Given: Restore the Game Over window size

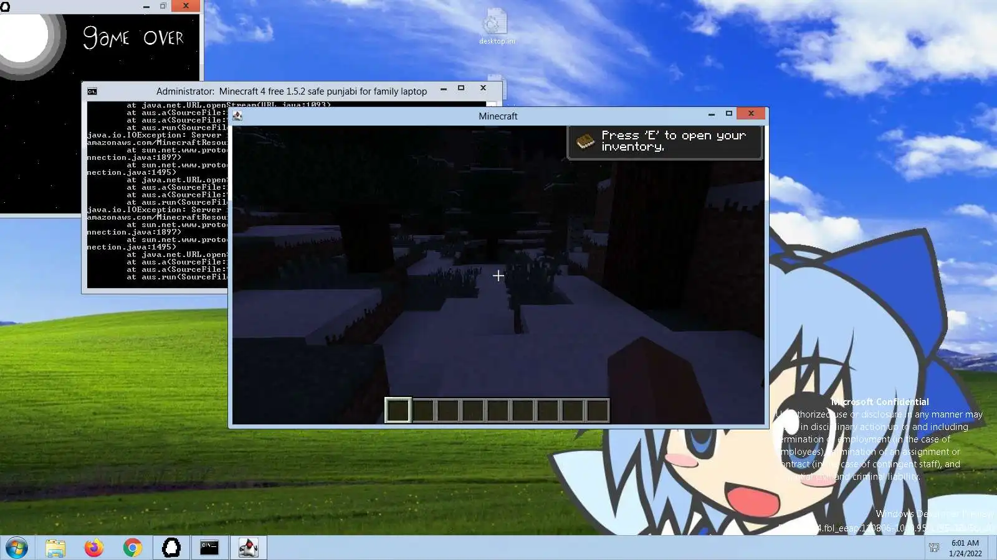Looking at the screenshot, I should coord(163,6).
